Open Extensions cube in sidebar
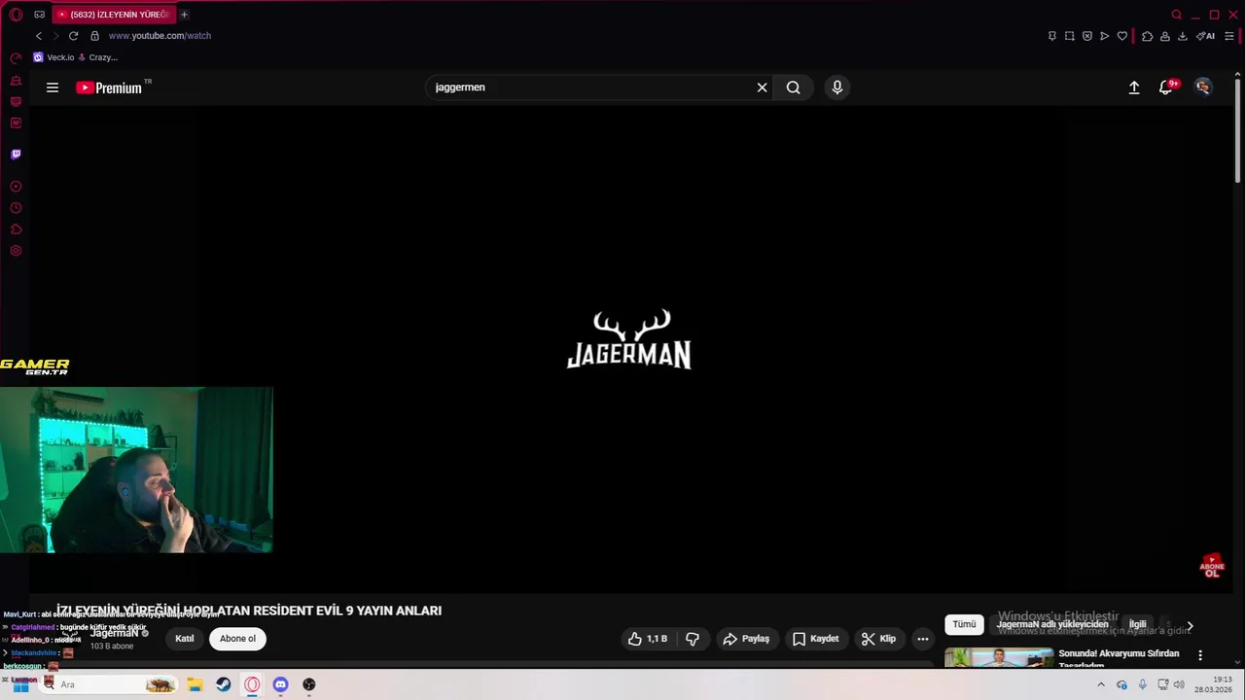1245x700 pixels. [x=16, y=229]
